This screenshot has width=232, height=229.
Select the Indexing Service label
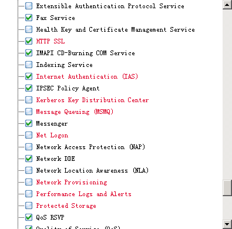(x=64, y=65)
